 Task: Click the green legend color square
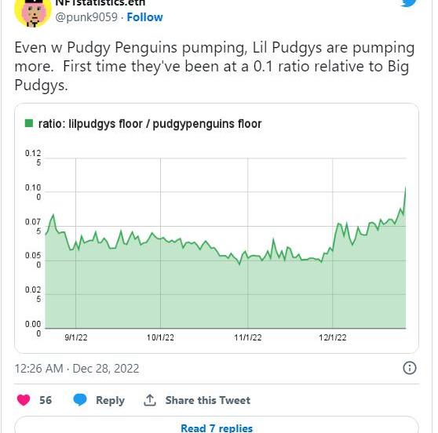click(x=29, y=123)
